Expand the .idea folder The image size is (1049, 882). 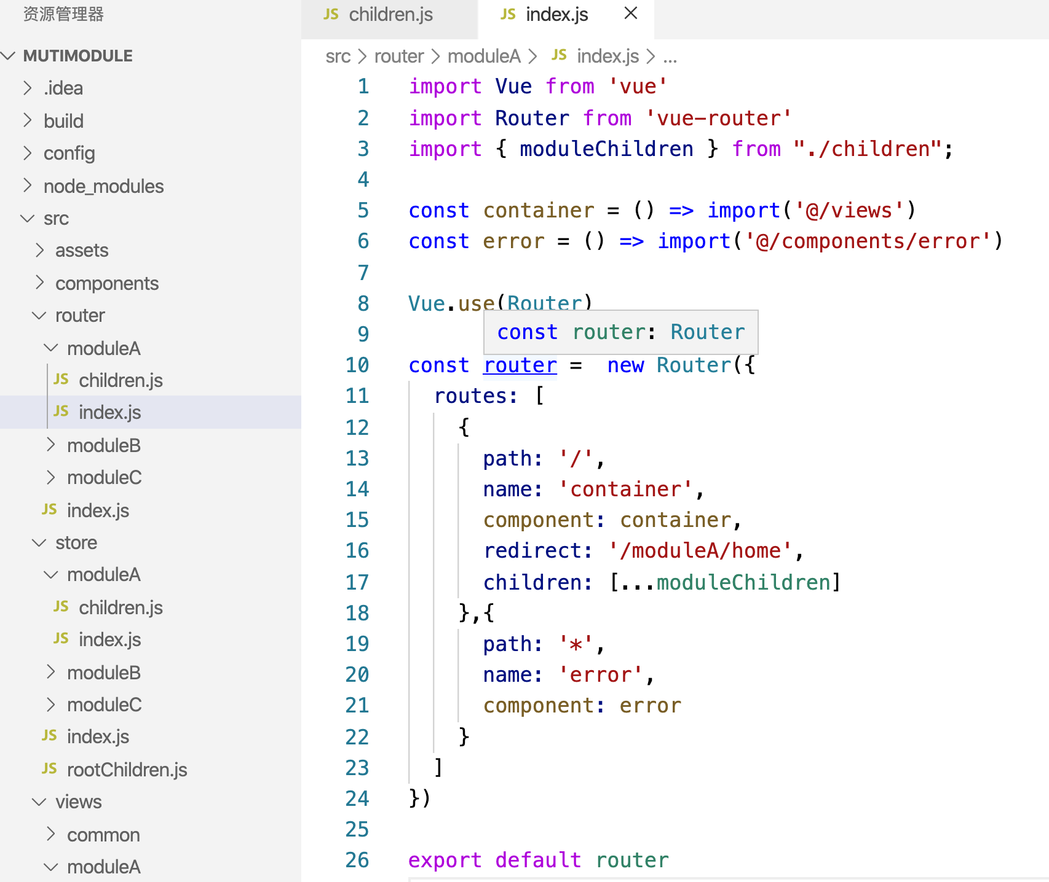coord(27,88)
